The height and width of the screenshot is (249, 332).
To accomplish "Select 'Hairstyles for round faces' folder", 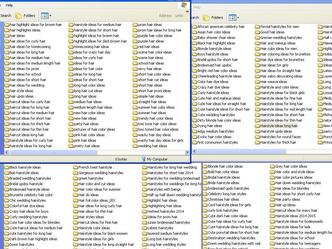I will (x=278, y=137).
